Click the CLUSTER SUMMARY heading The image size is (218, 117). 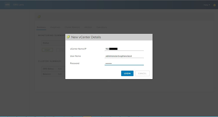click(x=50, y=61)
